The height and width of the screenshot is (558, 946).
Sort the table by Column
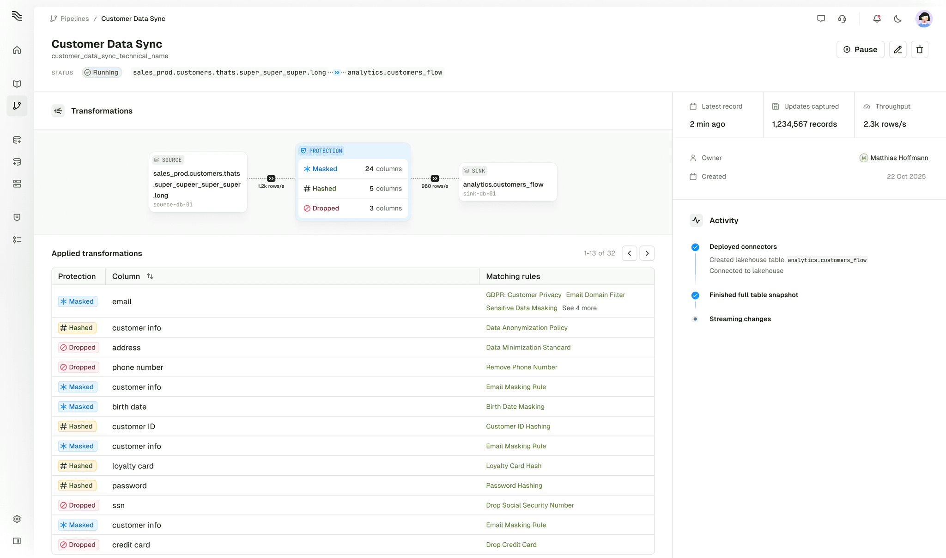pos(150,276)
